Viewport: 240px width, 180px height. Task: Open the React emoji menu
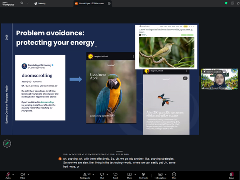[x=115, y=175]
